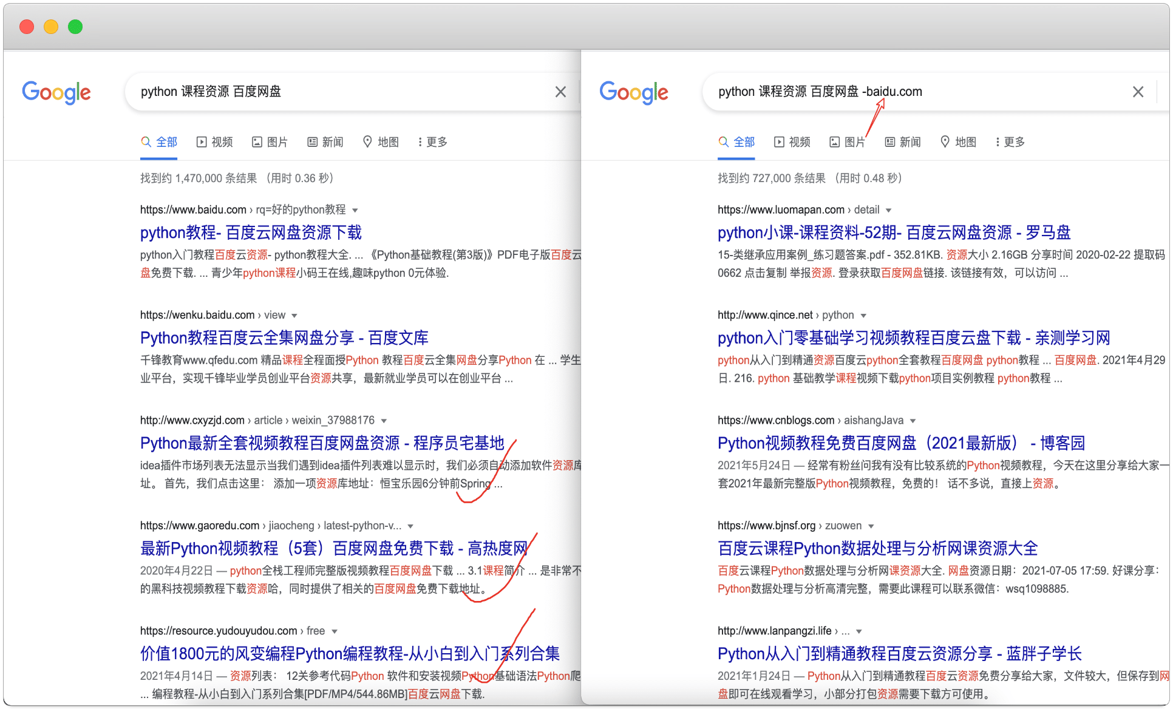Select the 全部 tab in the right window
The width and height of the screenshot is (1173, 709).
click(736, 142)
